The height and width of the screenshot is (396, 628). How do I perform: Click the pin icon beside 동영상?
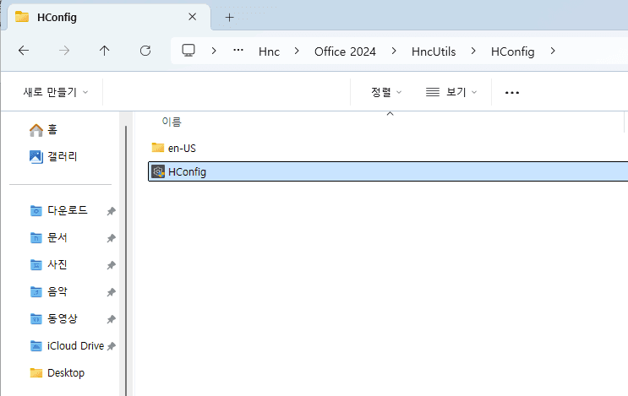111,319
